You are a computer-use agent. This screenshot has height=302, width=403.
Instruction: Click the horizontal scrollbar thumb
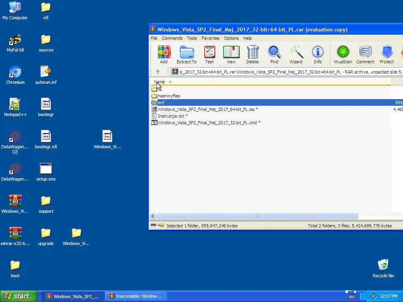(x=257, y=216)
